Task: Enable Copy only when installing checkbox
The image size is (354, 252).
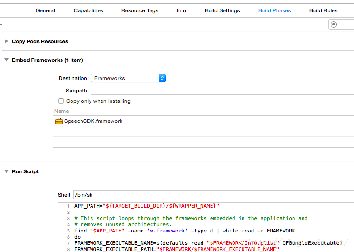Action: coord(61,101)
